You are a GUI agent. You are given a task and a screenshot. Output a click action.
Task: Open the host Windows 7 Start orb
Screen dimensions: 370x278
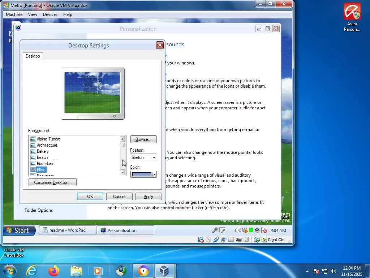(x=9, y=271)
